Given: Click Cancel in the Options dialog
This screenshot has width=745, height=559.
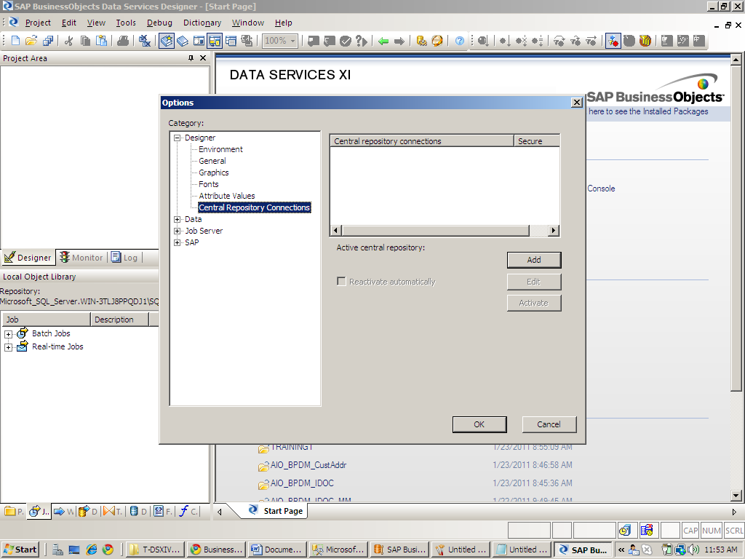Looking at the screenshot, I should tap(549, 424).
